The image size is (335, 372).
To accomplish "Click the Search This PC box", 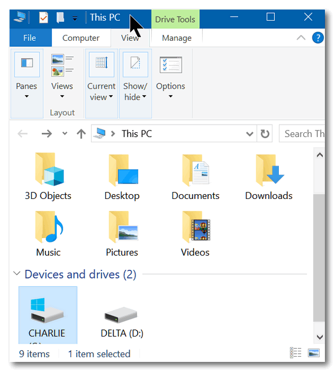I will click(x=302, y=133).
